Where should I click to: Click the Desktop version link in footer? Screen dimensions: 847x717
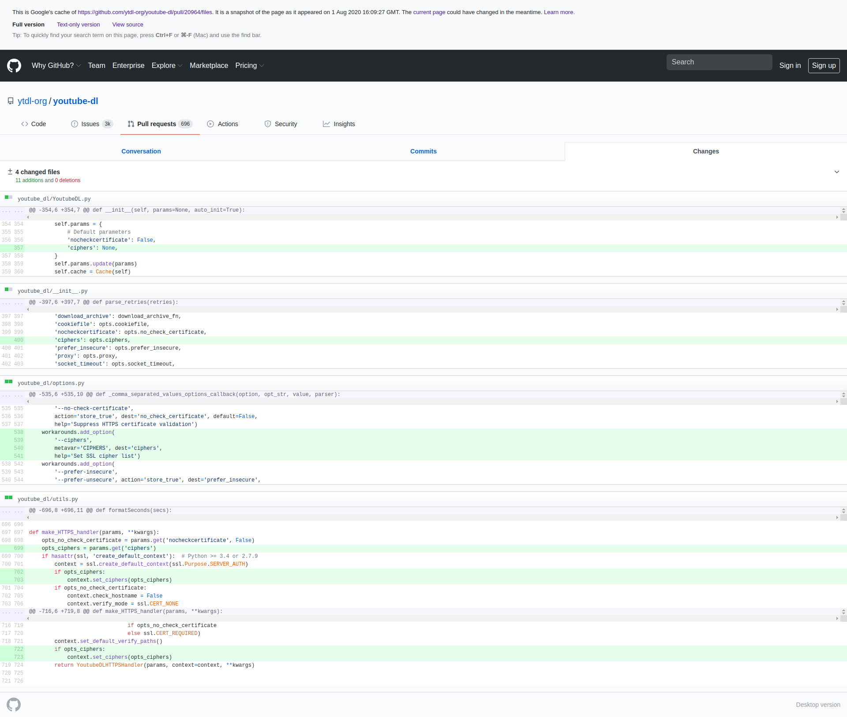[x=818, y=705]
